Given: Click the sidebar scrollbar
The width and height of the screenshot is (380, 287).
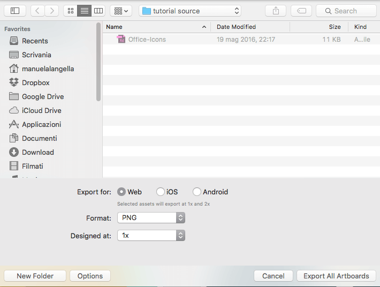Looking at the screenshot, I should [x=98, y=62].
